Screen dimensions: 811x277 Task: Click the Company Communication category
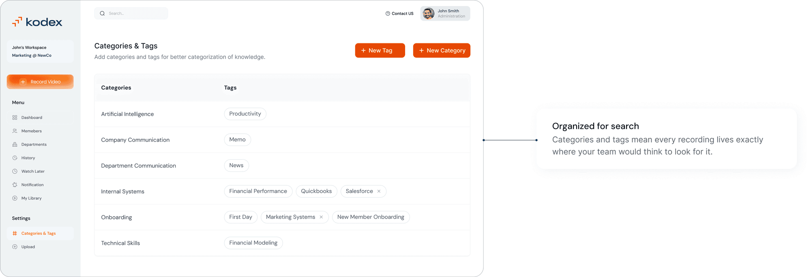point(135,140)
